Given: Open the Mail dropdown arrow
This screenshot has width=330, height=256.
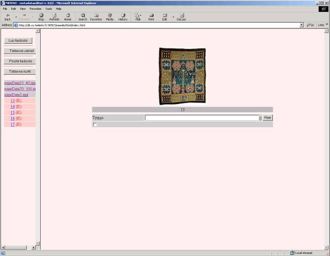Looking at the screenshot, I should coord(141,15).
